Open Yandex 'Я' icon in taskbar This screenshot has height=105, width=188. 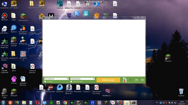(10, 103)
